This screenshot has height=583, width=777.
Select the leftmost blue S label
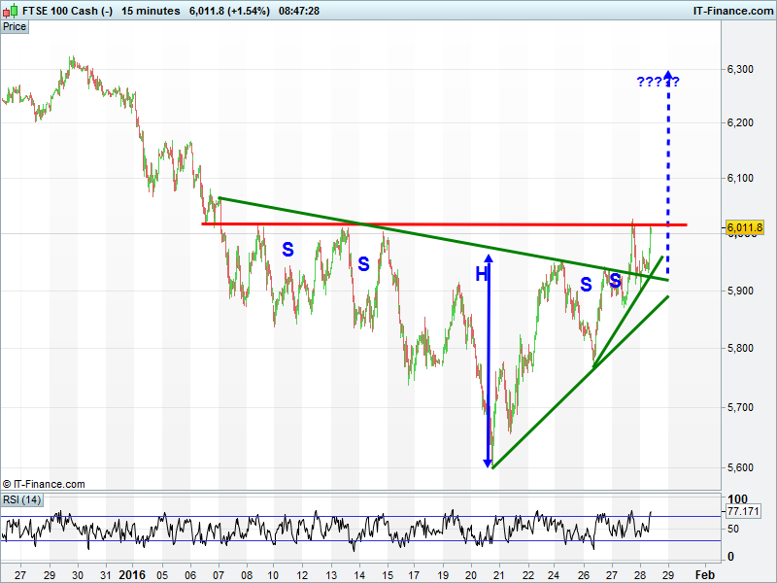(x=287, y=250)
